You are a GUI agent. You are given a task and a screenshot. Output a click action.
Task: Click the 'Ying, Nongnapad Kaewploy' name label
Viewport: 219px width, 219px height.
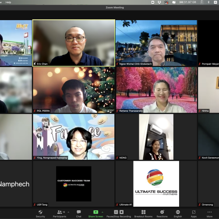coord(52,158)
